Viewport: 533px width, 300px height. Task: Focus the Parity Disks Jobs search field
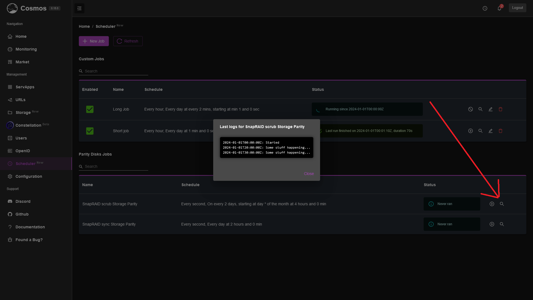click(114, 166)
